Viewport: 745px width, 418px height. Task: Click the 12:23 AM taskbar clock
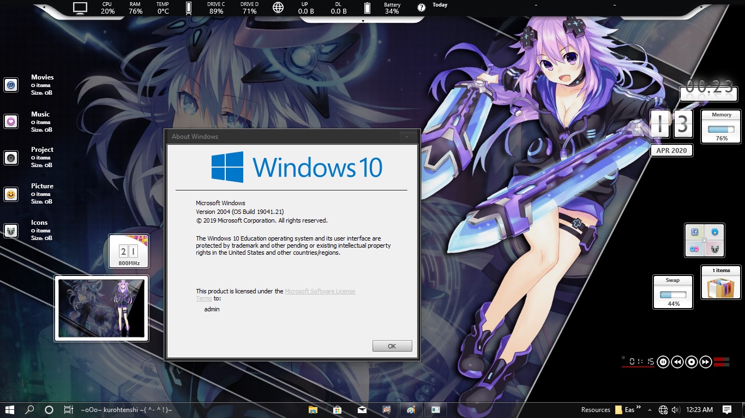pos(700,410)
